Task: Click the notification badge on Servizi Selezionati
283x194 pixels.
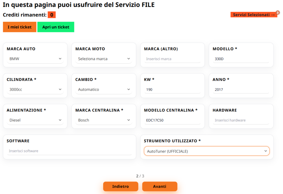Action: (x=277, y=12)
